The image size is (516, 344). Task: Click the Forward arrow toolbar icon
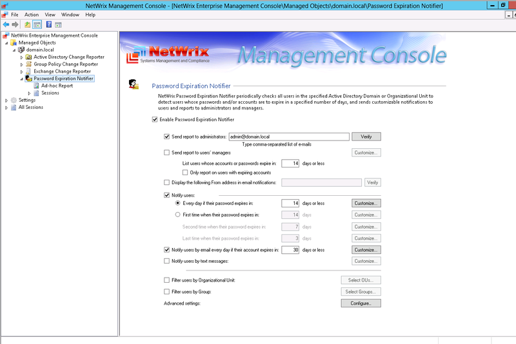coord(15,24)
